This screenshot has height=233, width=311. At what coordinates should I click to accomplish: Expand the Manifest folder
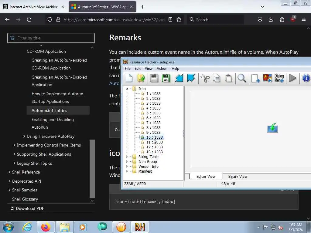(x=127, y=171)
